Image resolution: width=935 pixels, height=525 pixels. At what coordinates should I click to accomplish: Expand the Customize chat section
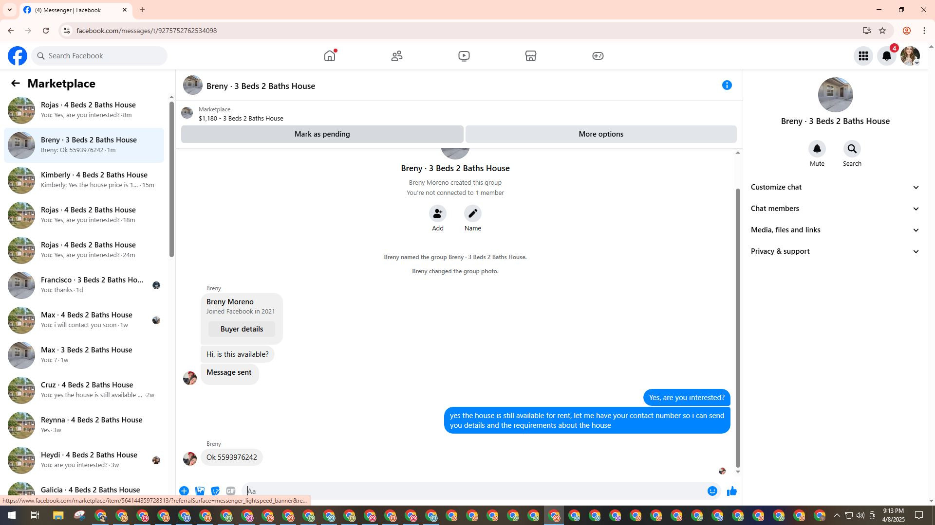coord(835,187)
